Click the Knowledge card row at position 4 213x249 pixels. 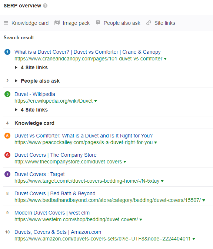(x=34, y=123)
